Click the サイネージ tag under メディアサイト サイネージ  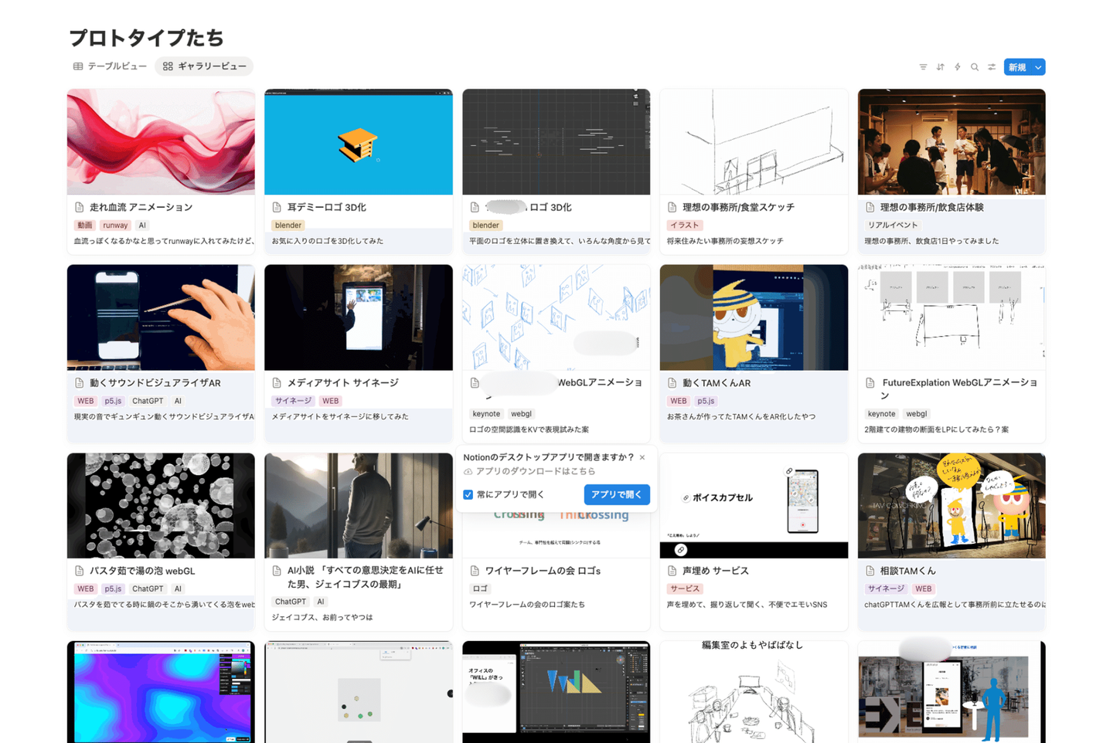point(293,401)
